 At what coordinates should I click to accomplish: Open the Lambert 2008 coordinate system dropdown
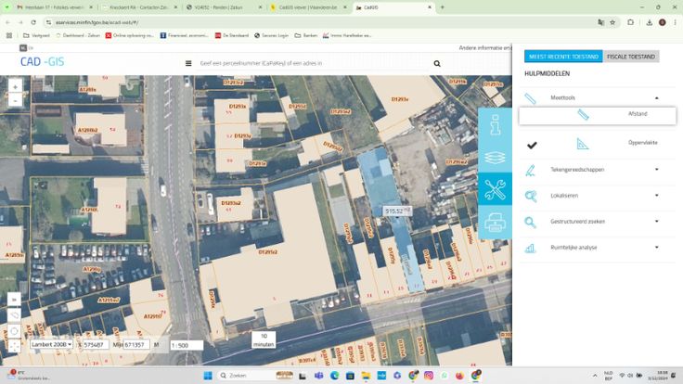tap(50, 344)
